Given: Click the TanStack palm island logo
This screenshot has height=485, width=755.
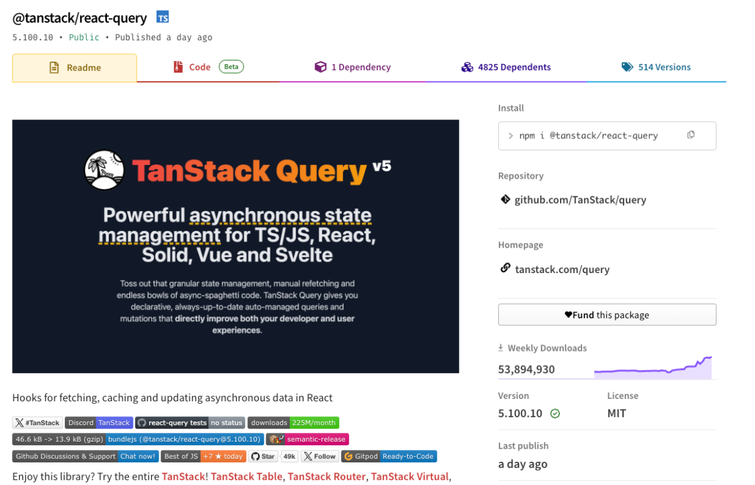Looking at the screenshot, I should 104,170.
